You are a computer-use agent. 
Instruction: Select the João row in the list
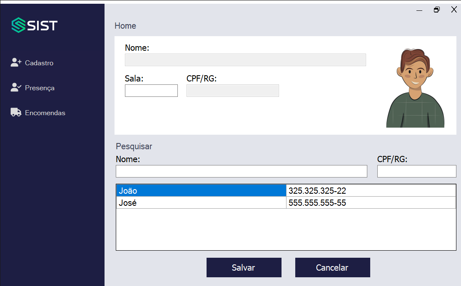pos(201,191)
